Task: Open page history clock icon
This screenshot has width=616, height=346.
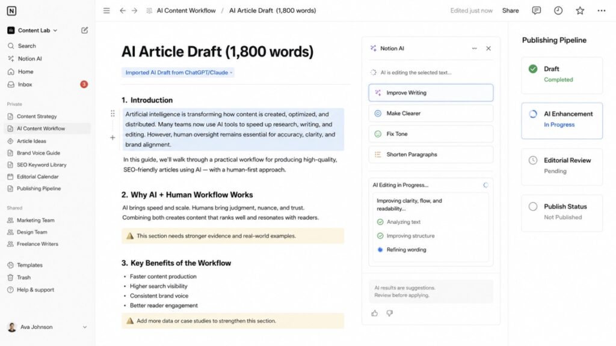Action: [x=558, y=11]
